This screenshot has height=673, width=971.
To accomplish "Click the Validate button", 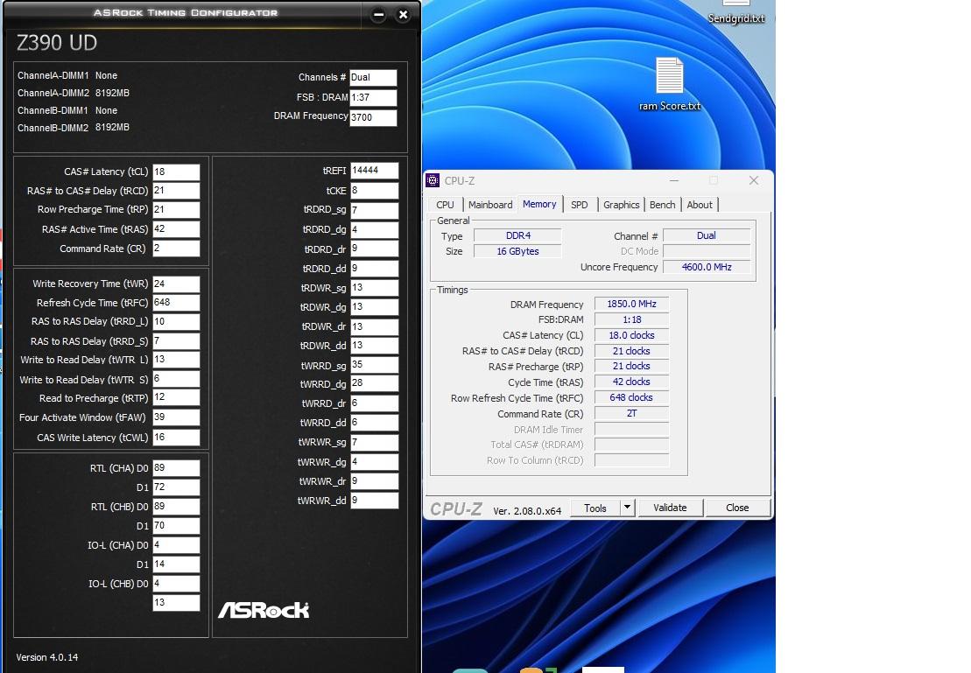I will (x=670, y=508).
